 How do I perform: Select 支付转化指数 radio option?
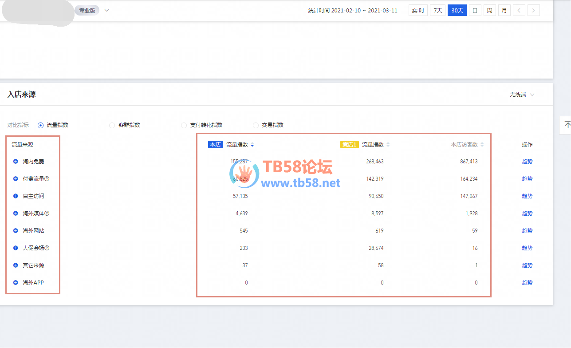(184, 125)
